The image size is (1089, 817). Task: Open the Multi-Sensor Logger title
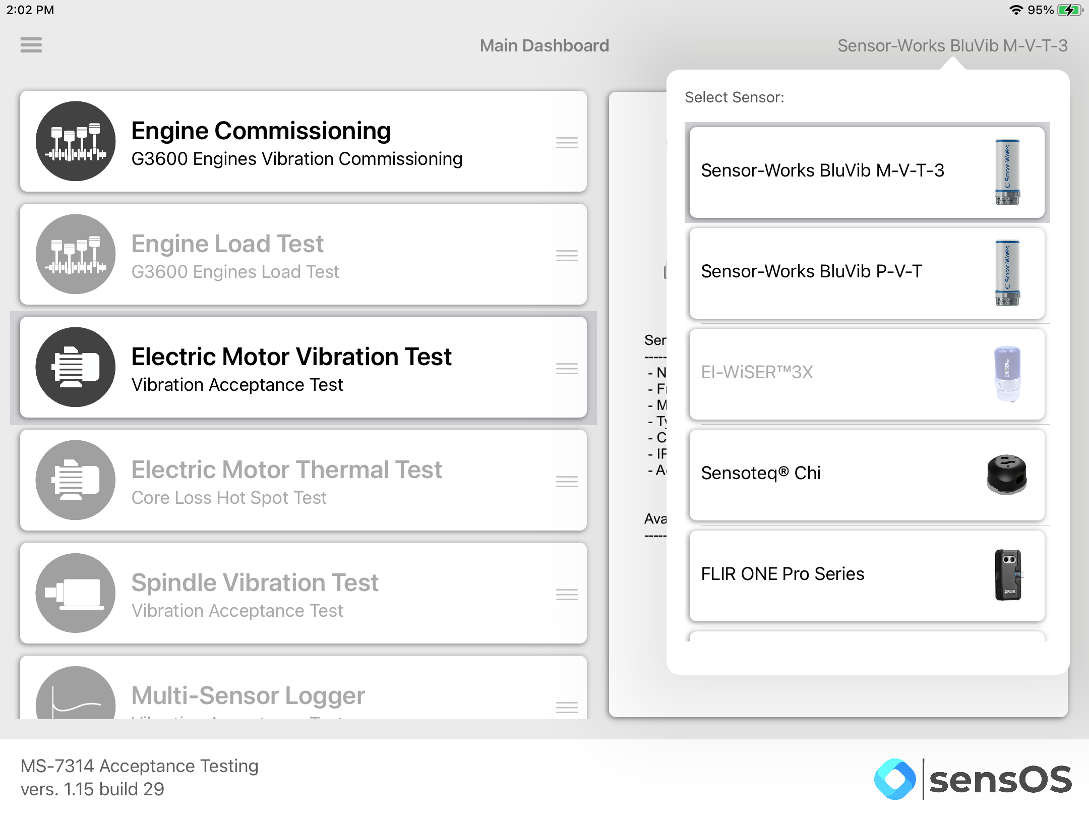click(248, 696)
